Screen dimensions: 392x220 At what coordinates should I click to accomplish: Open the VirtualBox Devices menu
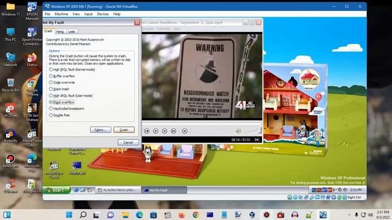pyautogui.click(x=103, y=14)
